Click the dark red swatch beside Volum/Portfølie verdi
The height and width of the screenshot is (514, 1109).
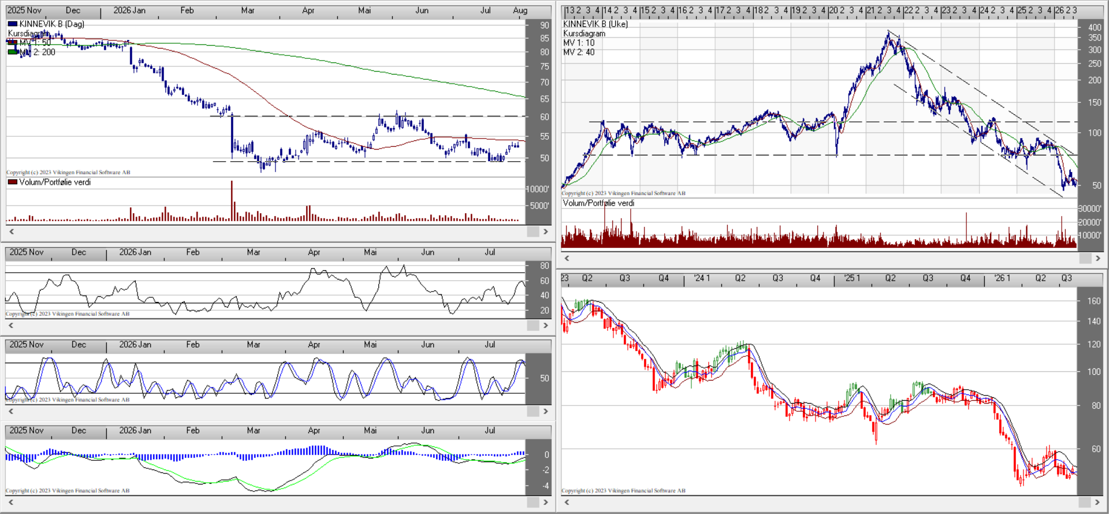(x=12, y=182)
